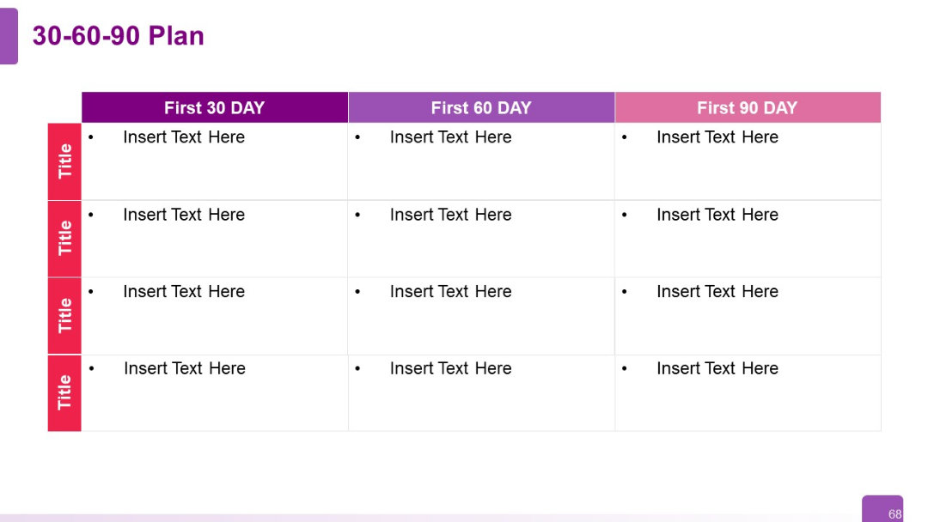Click third-row text in the 90 DAY column
This screenshot has width=928, height=522.
click(x=717, y=292)
